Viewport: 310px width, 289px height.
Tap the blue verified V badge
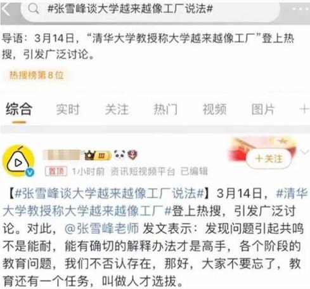[30, 173]
